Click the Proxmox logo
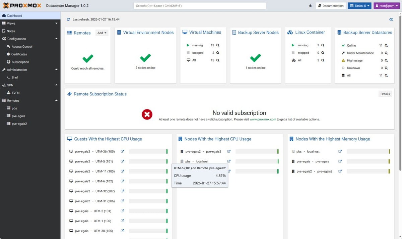Viewport: 402px width, 239px height. coord(22,6)
